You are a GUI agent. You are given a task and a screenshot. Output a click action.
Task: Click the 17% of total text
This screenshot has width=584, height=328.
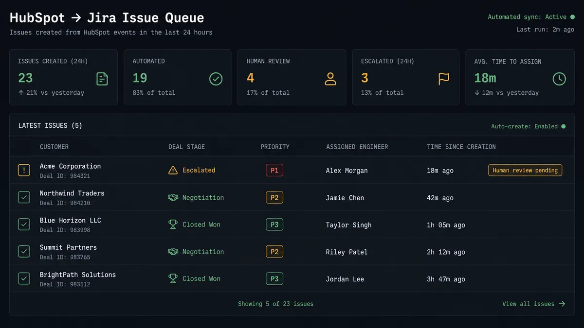pyautogui.click(x=268, y=93)
